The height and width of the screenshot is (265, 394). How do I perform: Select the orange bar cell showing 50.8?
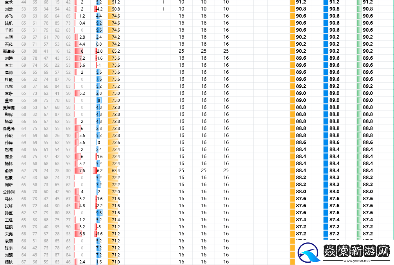point(115,9)
